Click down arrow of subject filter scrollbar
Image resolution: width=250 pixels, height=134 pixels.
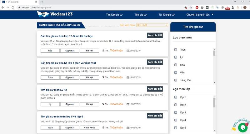click(214, 82)
